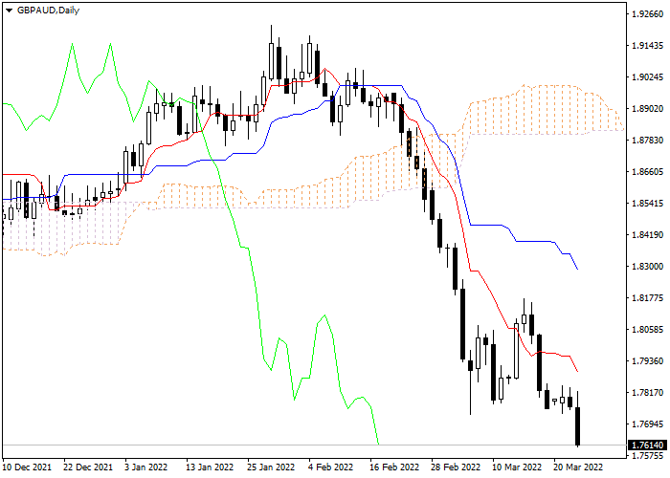Viewport: 670px width, 478px height.
Task: Click the 3 Jan 2022 date label
Action: coord(145,467)
